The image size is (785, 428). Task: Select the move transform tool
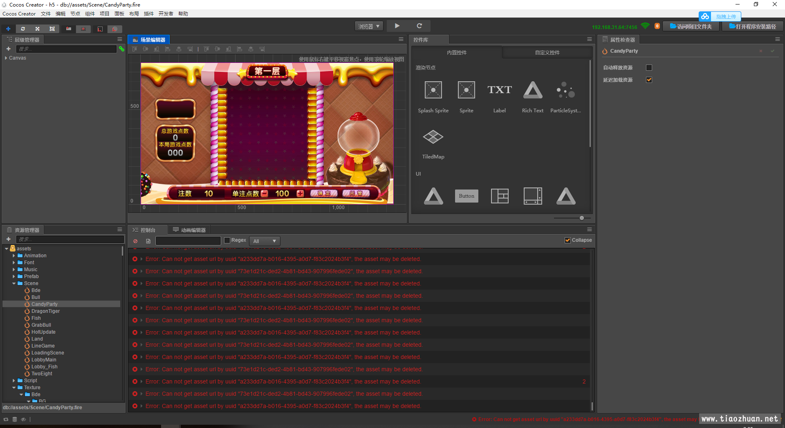[x=8, y=29]
